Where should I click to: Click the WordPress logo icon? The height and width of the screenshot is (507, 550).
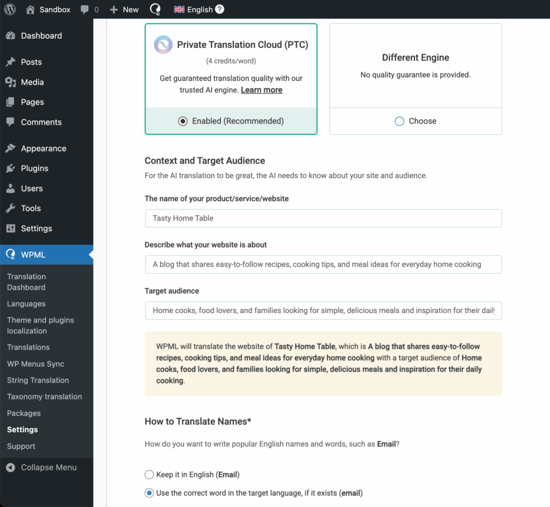click(10, 9)
